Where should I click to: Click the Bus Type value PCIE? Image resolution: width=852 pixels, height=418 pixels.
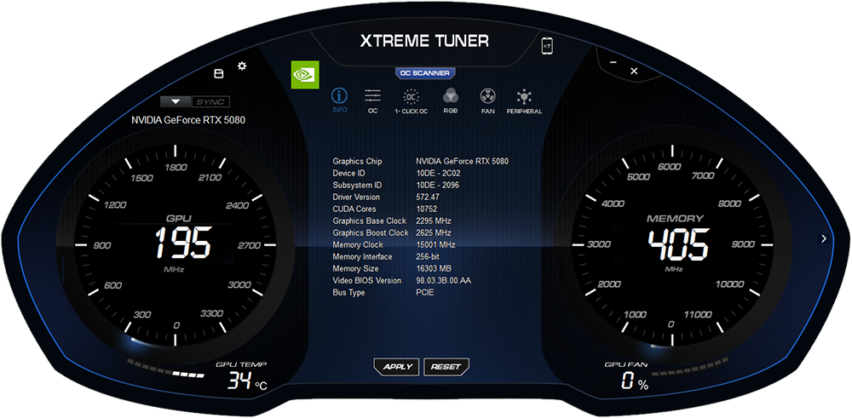(x=425, y=293)
